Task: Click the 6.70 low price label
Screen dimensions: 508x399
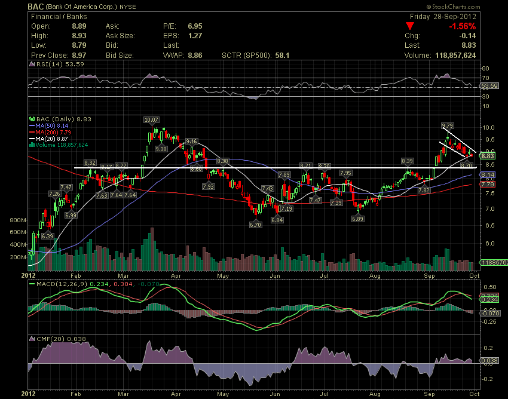Action: [255, 225]
